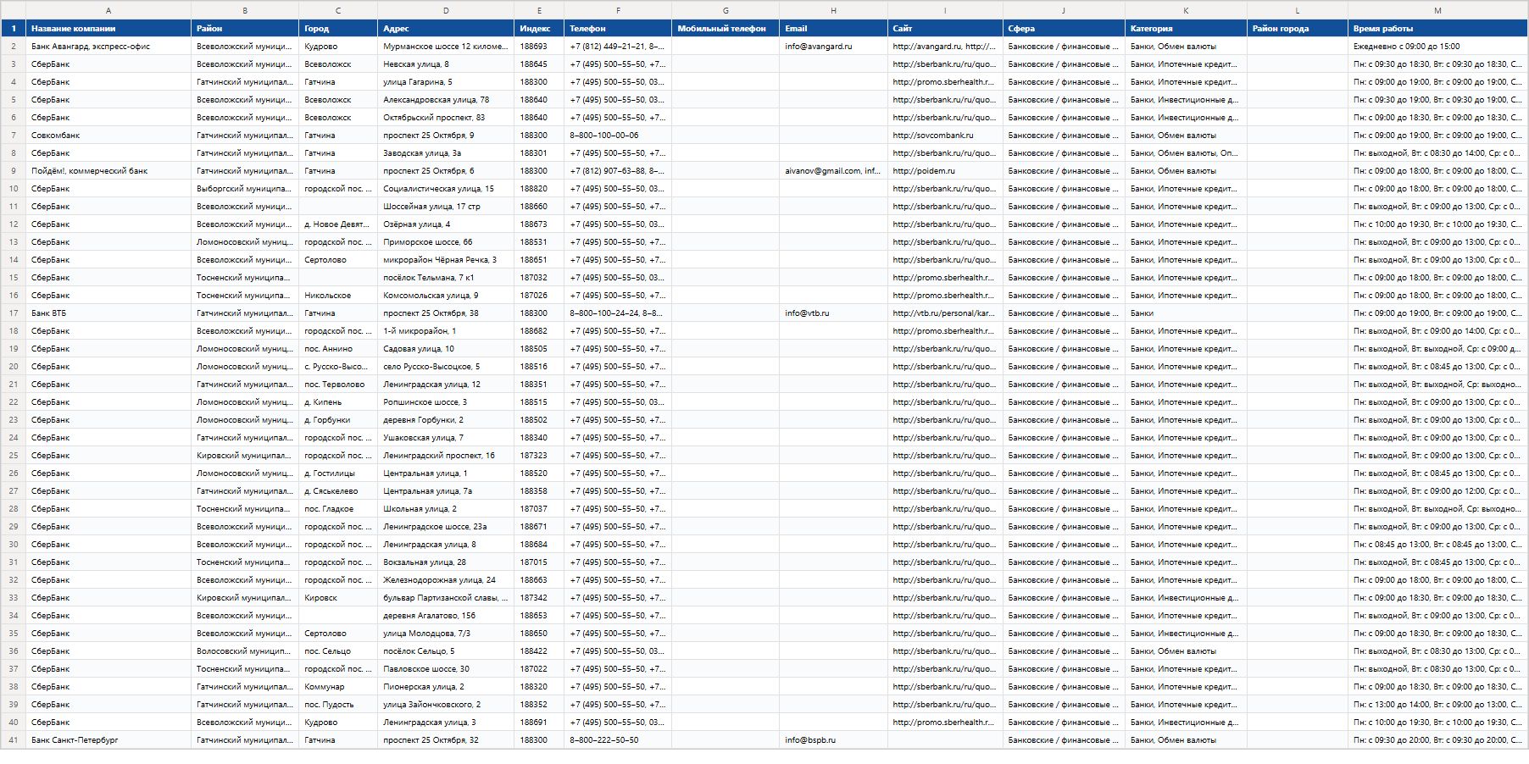
Task: Select the row 17 number header
Action: coord(13,313)
